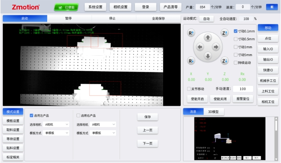Image resolution: width=281 pixels, height=163 pixels.
Task: Switch to the 3D模型 tab
Action: point(214,112)
